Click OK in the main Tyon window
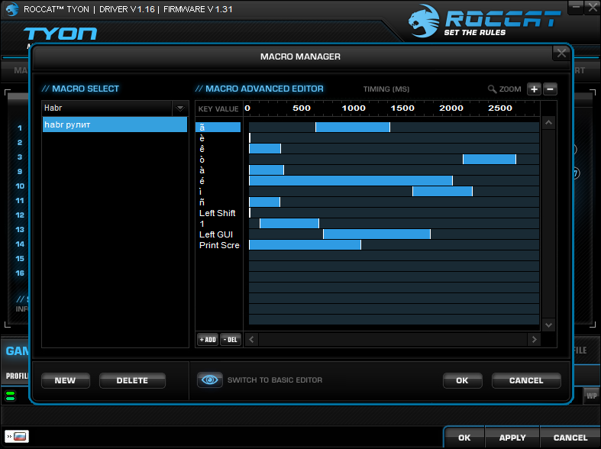This screenshot has width=601, height=449. 464,438
